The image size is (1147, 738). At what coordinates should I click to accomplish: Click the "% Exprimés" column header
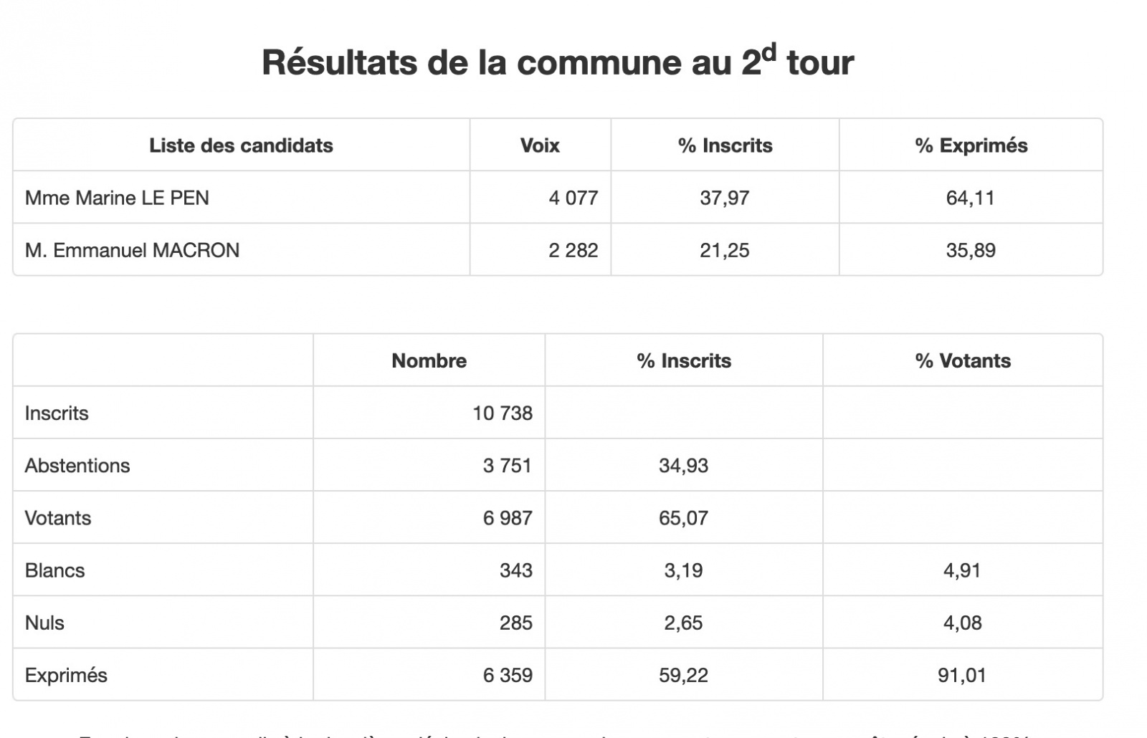[x=971, y=145]
